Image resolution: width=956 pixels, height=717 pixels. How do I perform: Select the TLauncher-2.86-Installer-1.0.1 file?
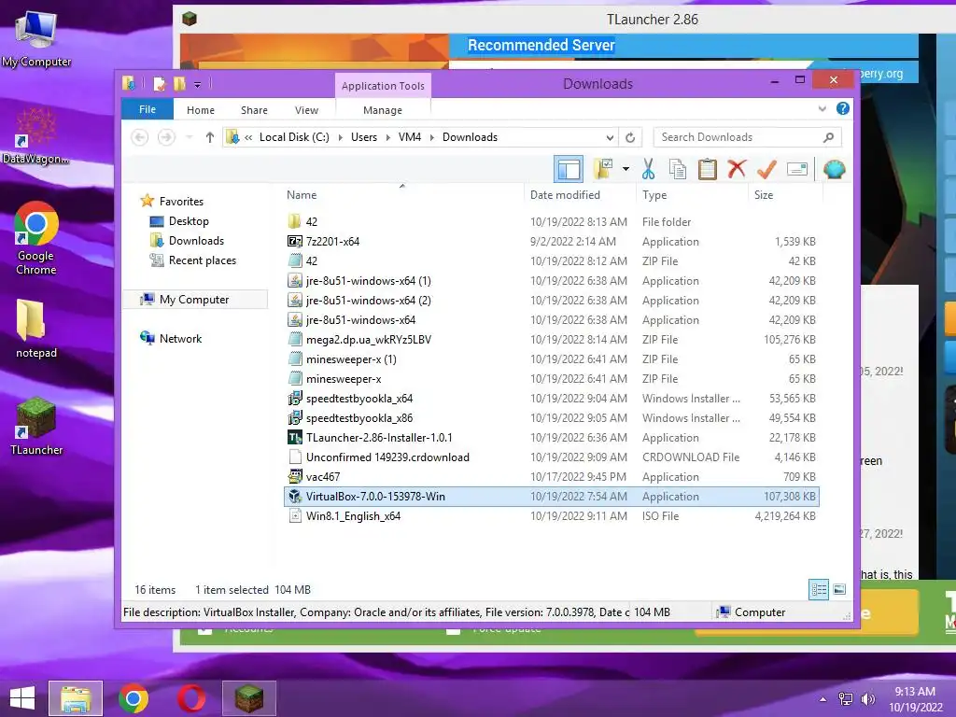(551, 438)
